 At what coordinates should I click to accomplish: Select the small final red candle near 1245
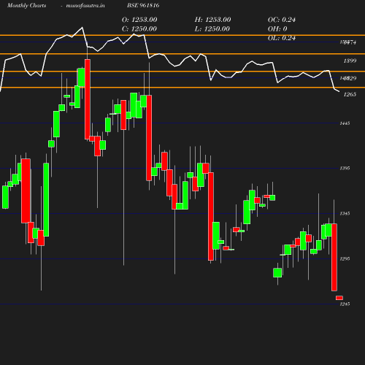(x=339, y=298)
